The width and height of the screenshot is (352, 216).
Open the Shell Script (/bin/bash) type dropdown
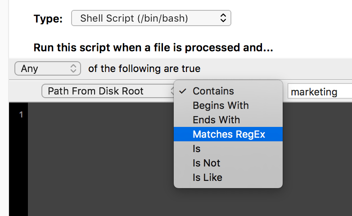[x=151, y=18]
